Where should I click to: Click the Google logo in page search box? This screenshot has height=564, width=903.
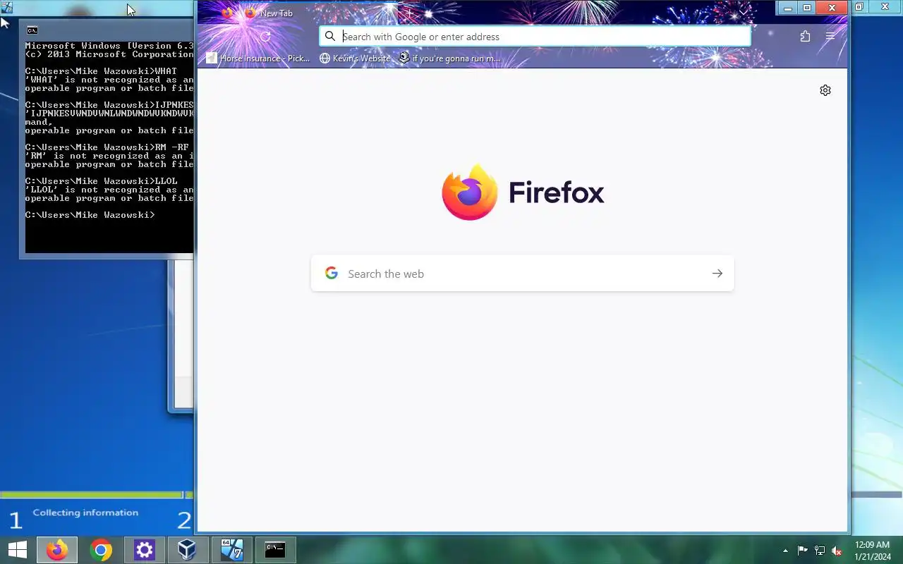point(332,274)
